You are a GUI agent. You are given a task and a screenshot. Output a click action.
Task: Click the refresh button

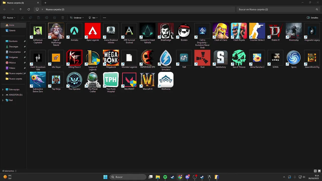click(28, 9)
